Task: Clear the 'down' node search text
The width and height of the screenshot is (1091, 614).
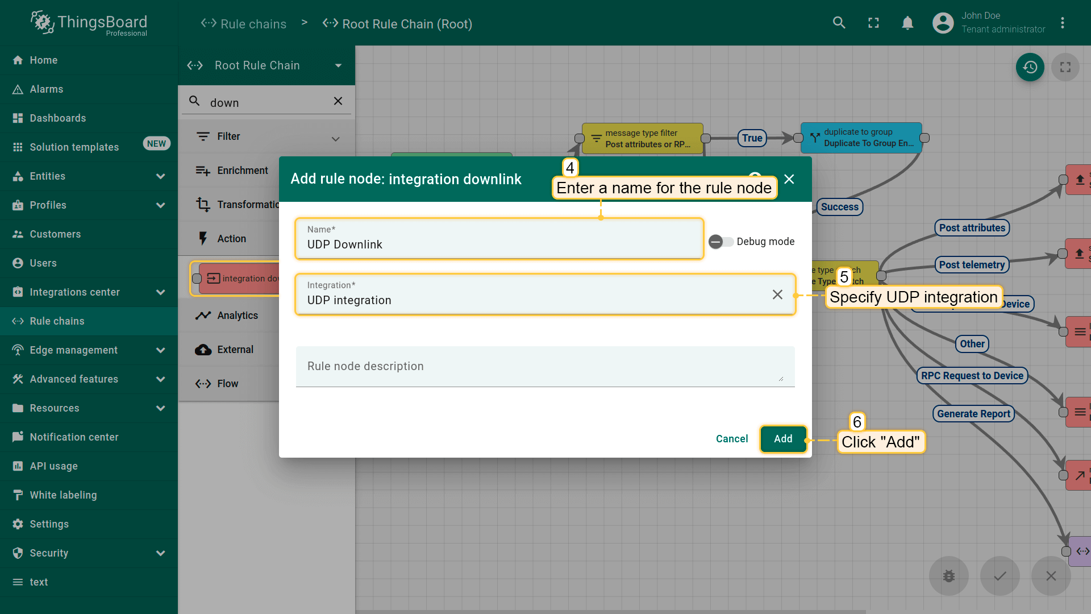Action: coord(338,101)
